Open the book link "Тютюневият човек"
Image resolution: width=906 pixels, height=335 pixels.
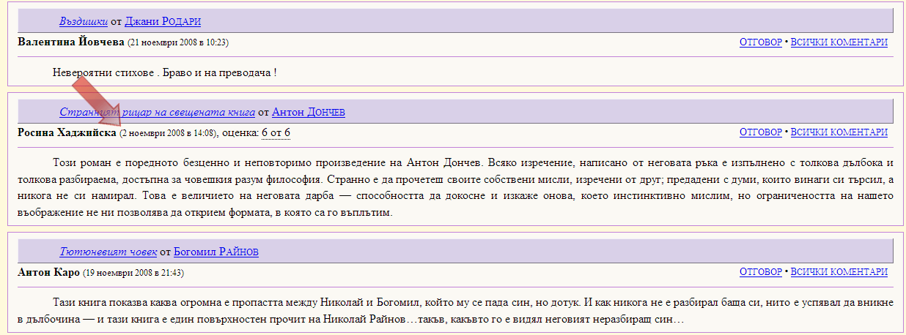pyautogui.click(x=108, y=252)
